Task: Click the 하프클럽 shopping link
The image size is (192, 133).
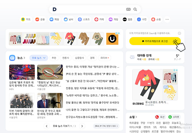Action: [x=134, y=123]
